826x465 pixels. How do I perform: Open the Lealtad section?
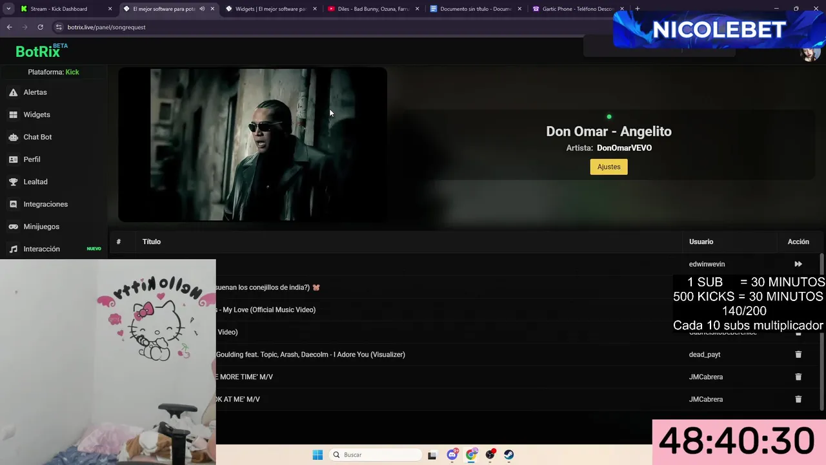pos(35,182)
